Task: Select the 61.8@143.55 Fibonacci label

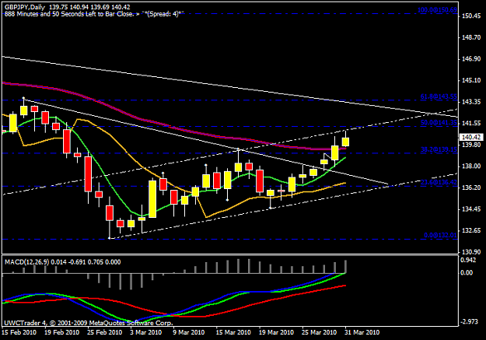Action: [439, 96]
